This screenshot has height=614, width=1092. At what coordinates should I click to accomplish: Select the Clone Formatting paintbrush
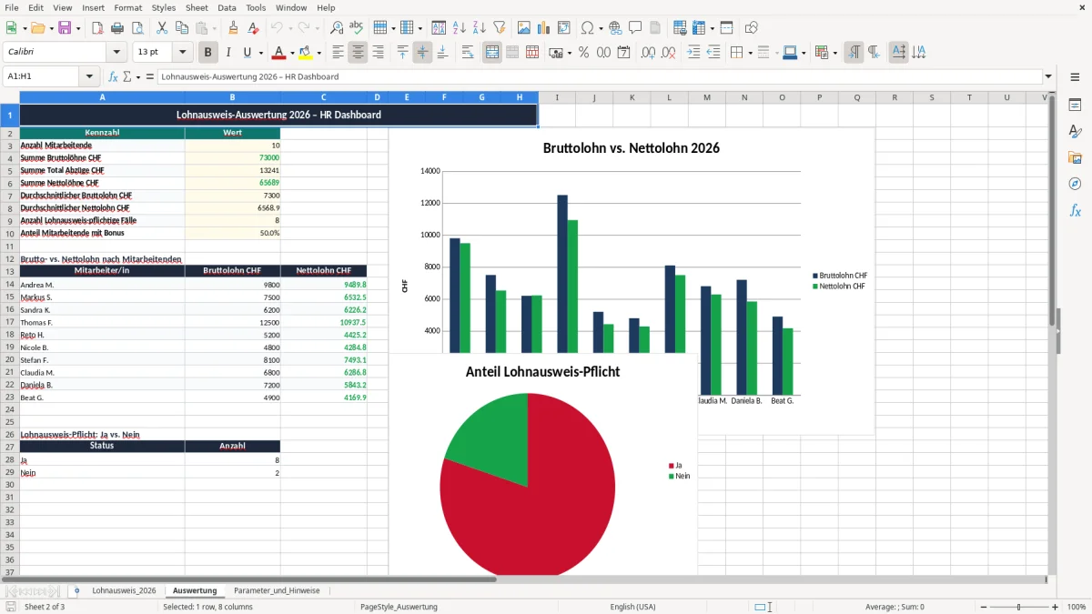click(x=234, y=28)
